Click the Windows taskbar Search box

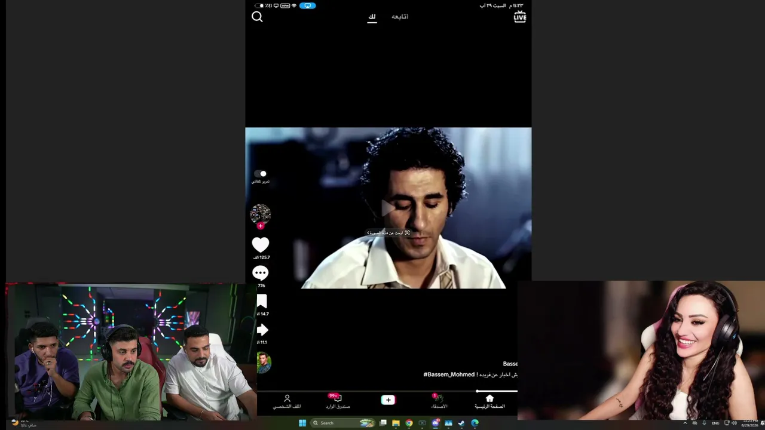[343, 423]
